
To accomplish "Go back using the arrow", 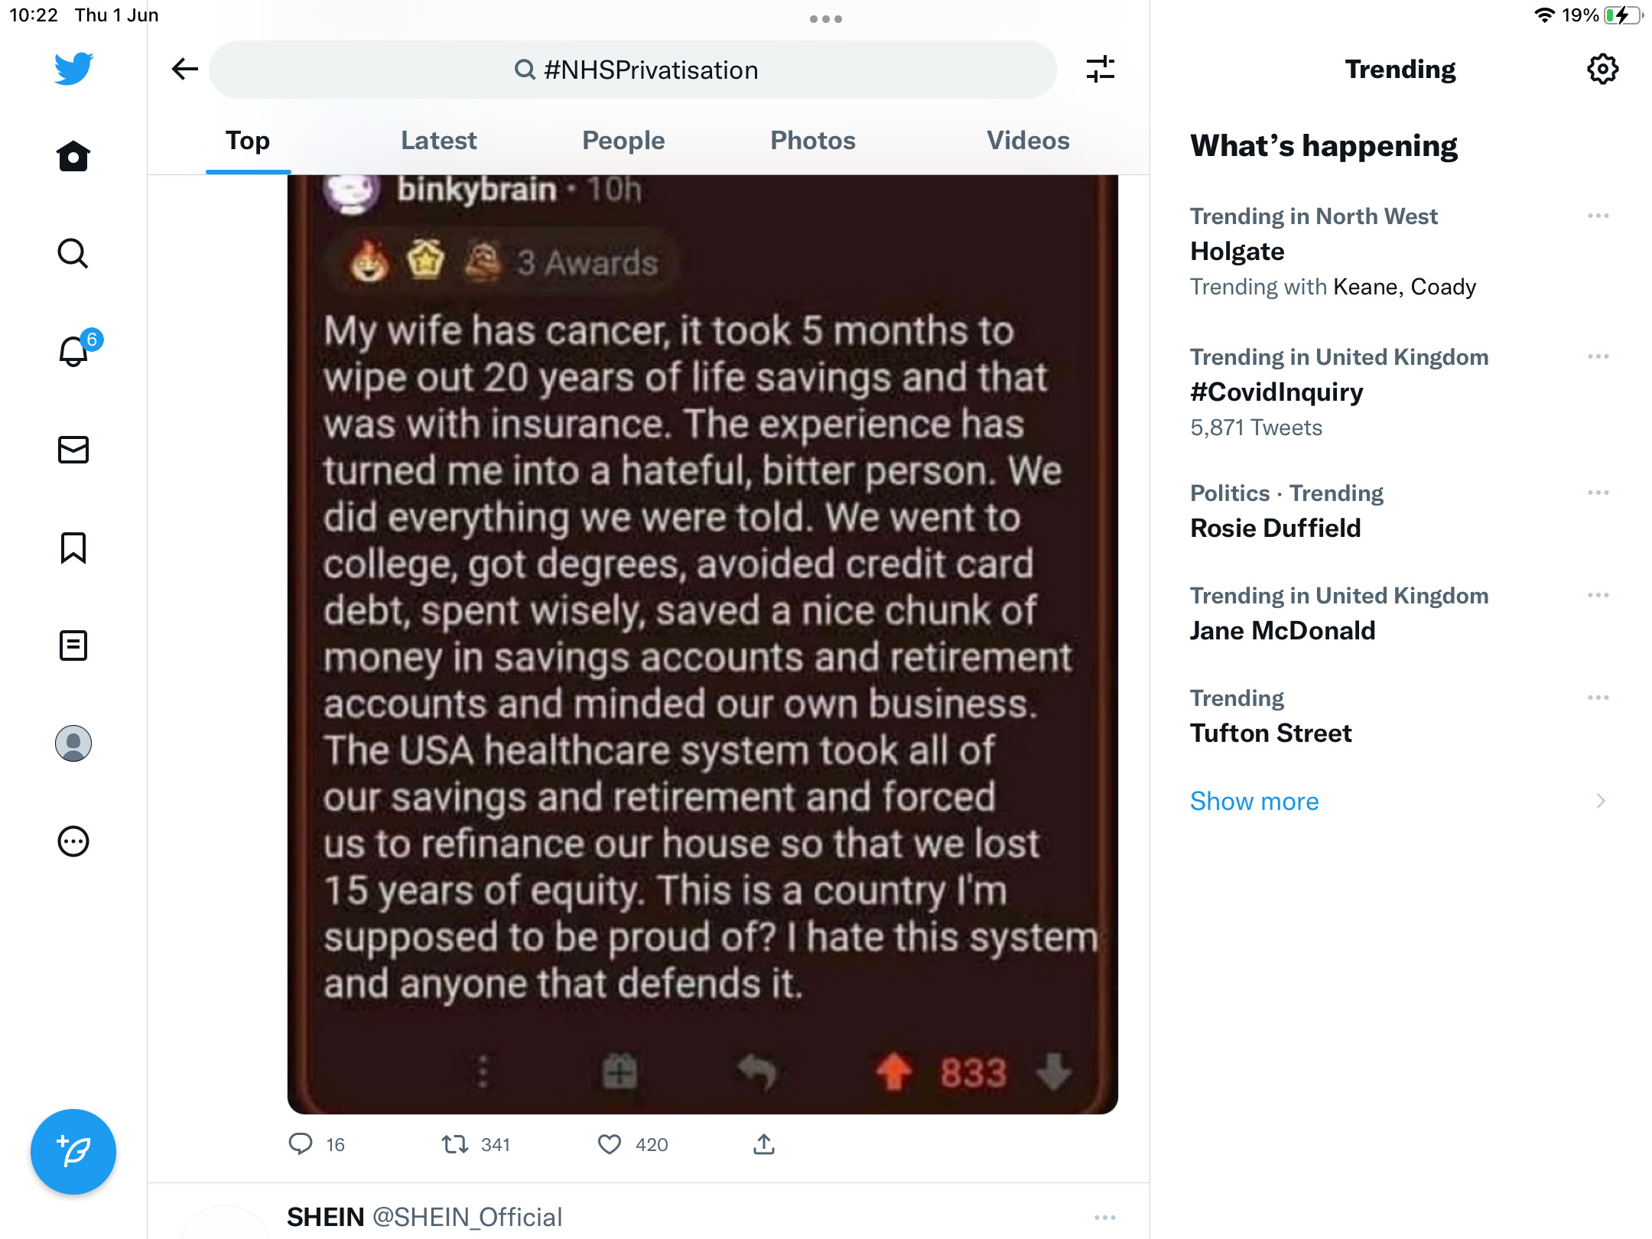I will click(184, 70).
